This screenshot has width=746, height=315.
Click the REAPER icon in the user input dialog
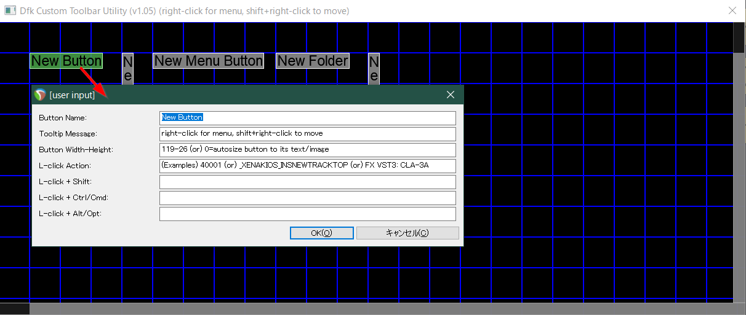pos(41,95)
